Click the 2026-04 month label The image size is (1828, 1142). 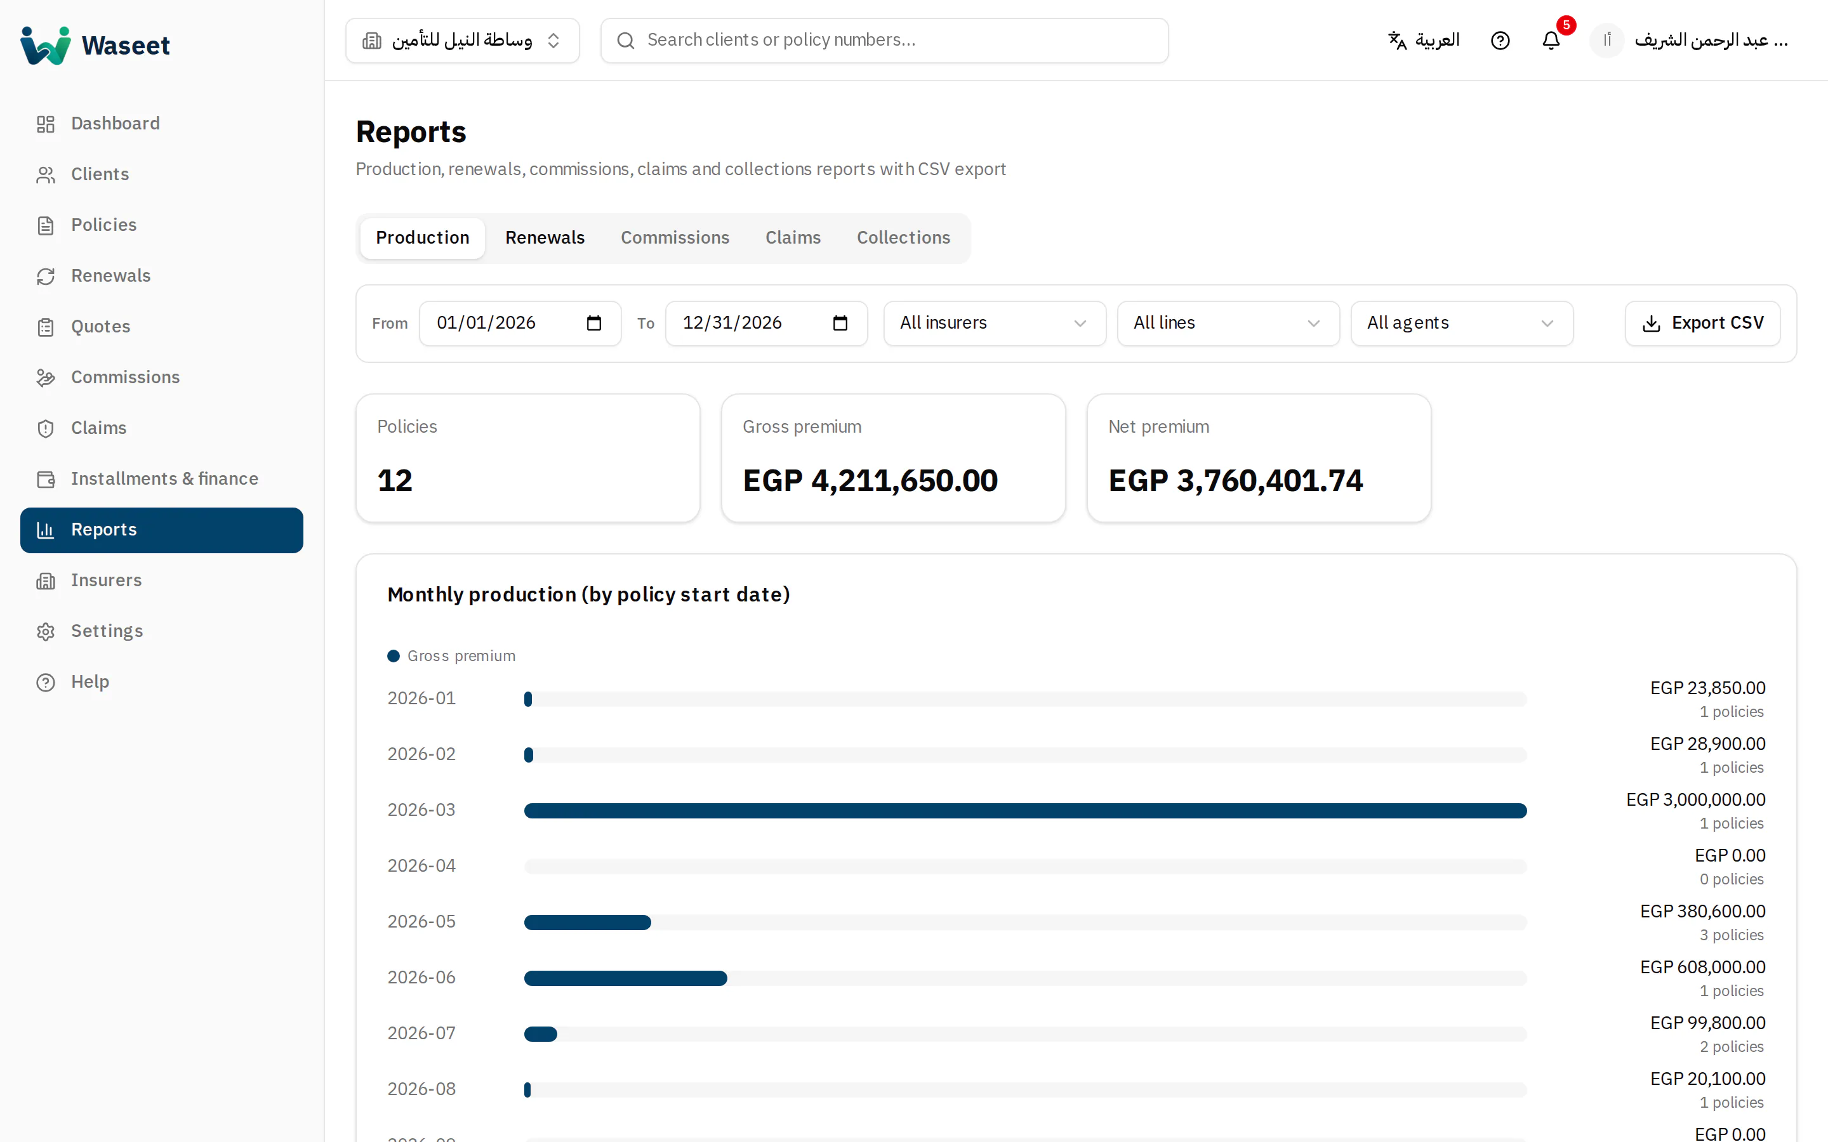coord(421,865)
